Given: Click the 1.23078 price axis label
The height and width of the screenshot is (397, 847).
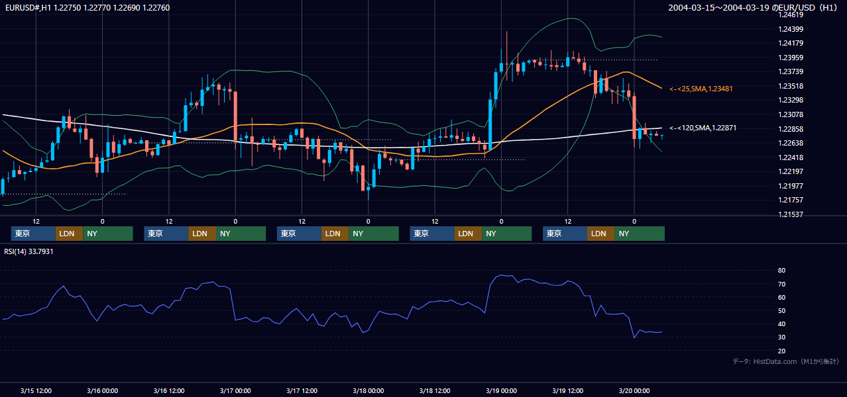Looking at the screenshot, I should (x=791, y=114).
